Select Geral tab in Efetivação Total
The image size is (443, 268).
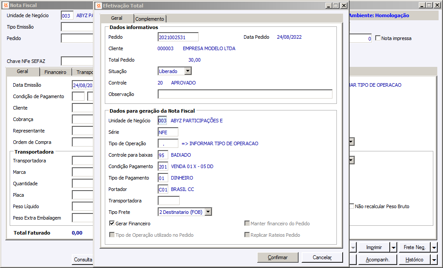[117, 18]
